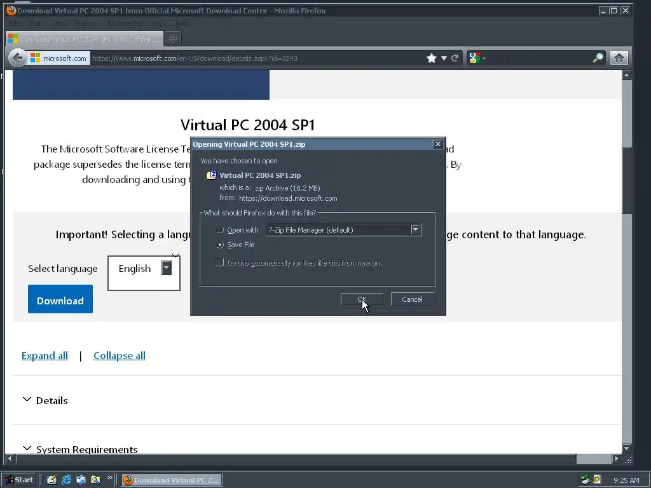651x488 pixels.
Task: Select the Save File radio button
Action: [x=220, y=245]
